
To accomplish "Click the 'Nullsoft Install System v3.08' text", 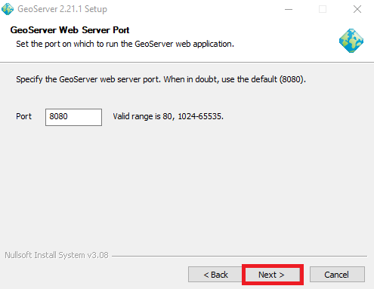I will click(x=57, y=255).
